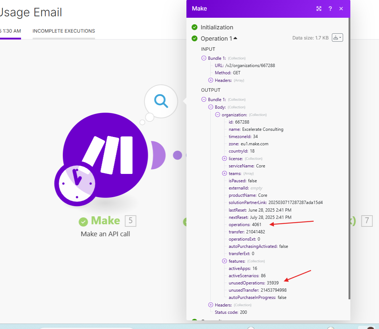Select autoPurchasingActivated: false row
379x329 pixels.
click(x=258, y=246)
